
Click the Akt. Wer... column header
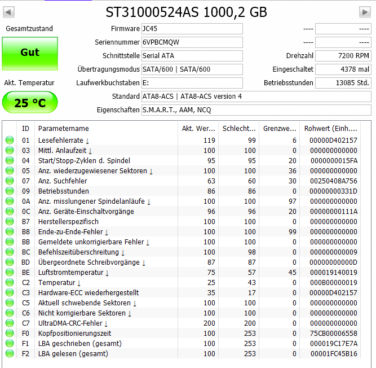pyautogui.click(x=198, y=129)
